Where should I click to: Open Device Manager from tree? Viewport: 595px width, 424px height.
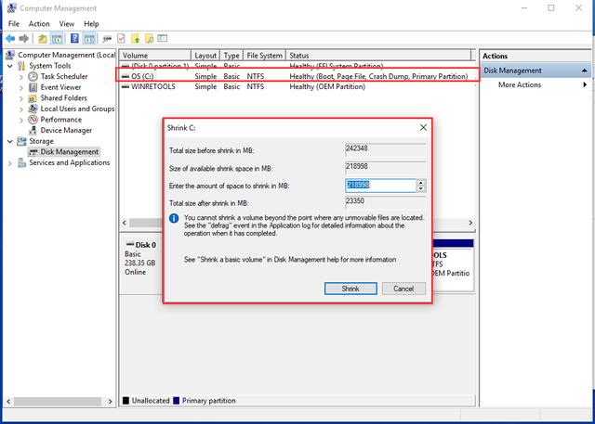tap(66, 130)
